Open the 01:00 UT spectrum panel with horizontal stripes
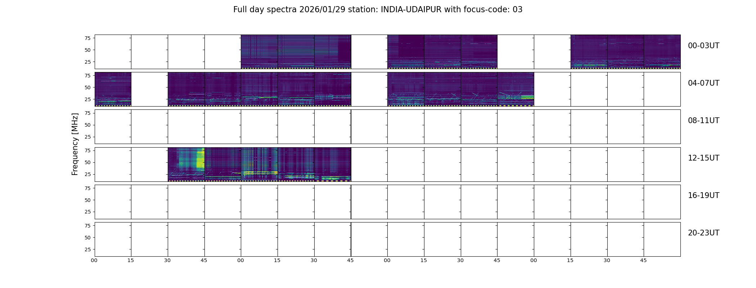The width and height of the screenshot is (756, 288). click(x=259, y=52)
